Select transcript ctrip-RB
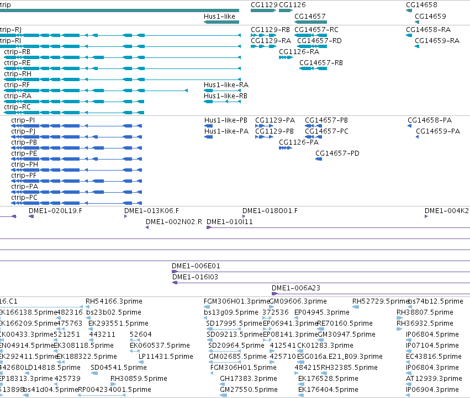This screenshot has height=398, width=470. (17, 52)
